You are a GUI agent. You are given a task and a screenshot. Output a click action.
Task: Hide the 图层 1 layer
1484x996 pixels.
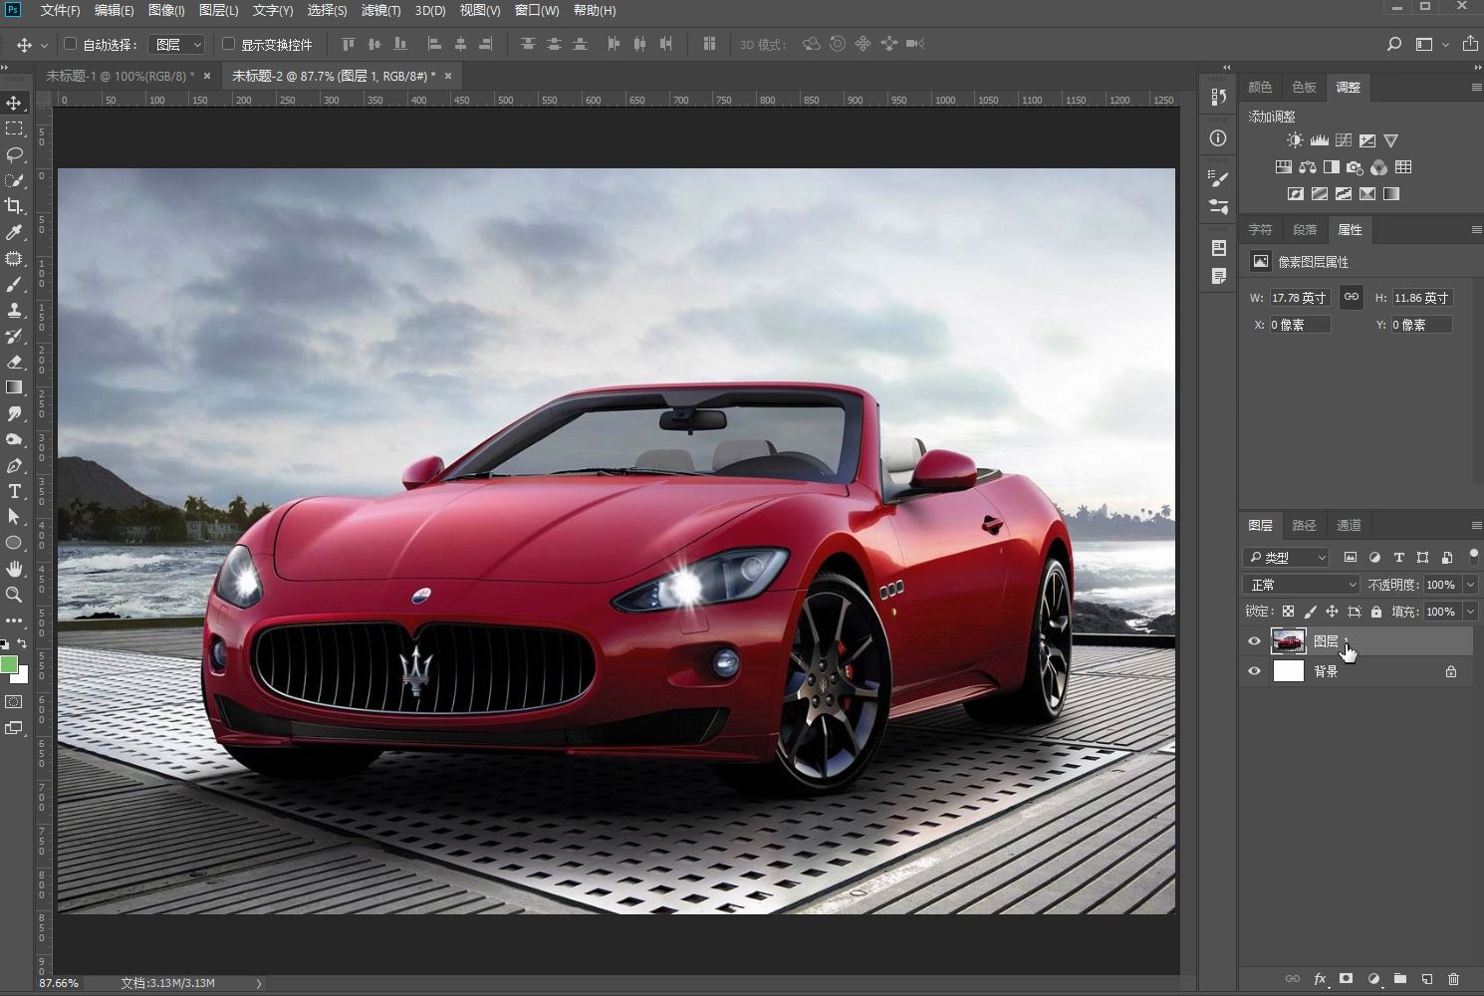1254,641
